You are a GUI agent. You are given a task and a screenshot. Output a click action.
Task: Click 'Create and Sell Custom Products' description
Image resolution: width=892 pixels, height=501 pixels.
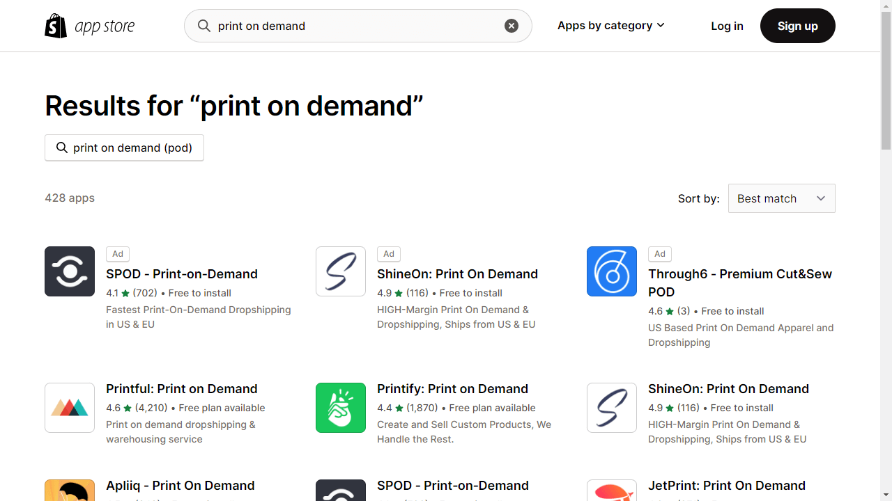click(x=464, y=432)
